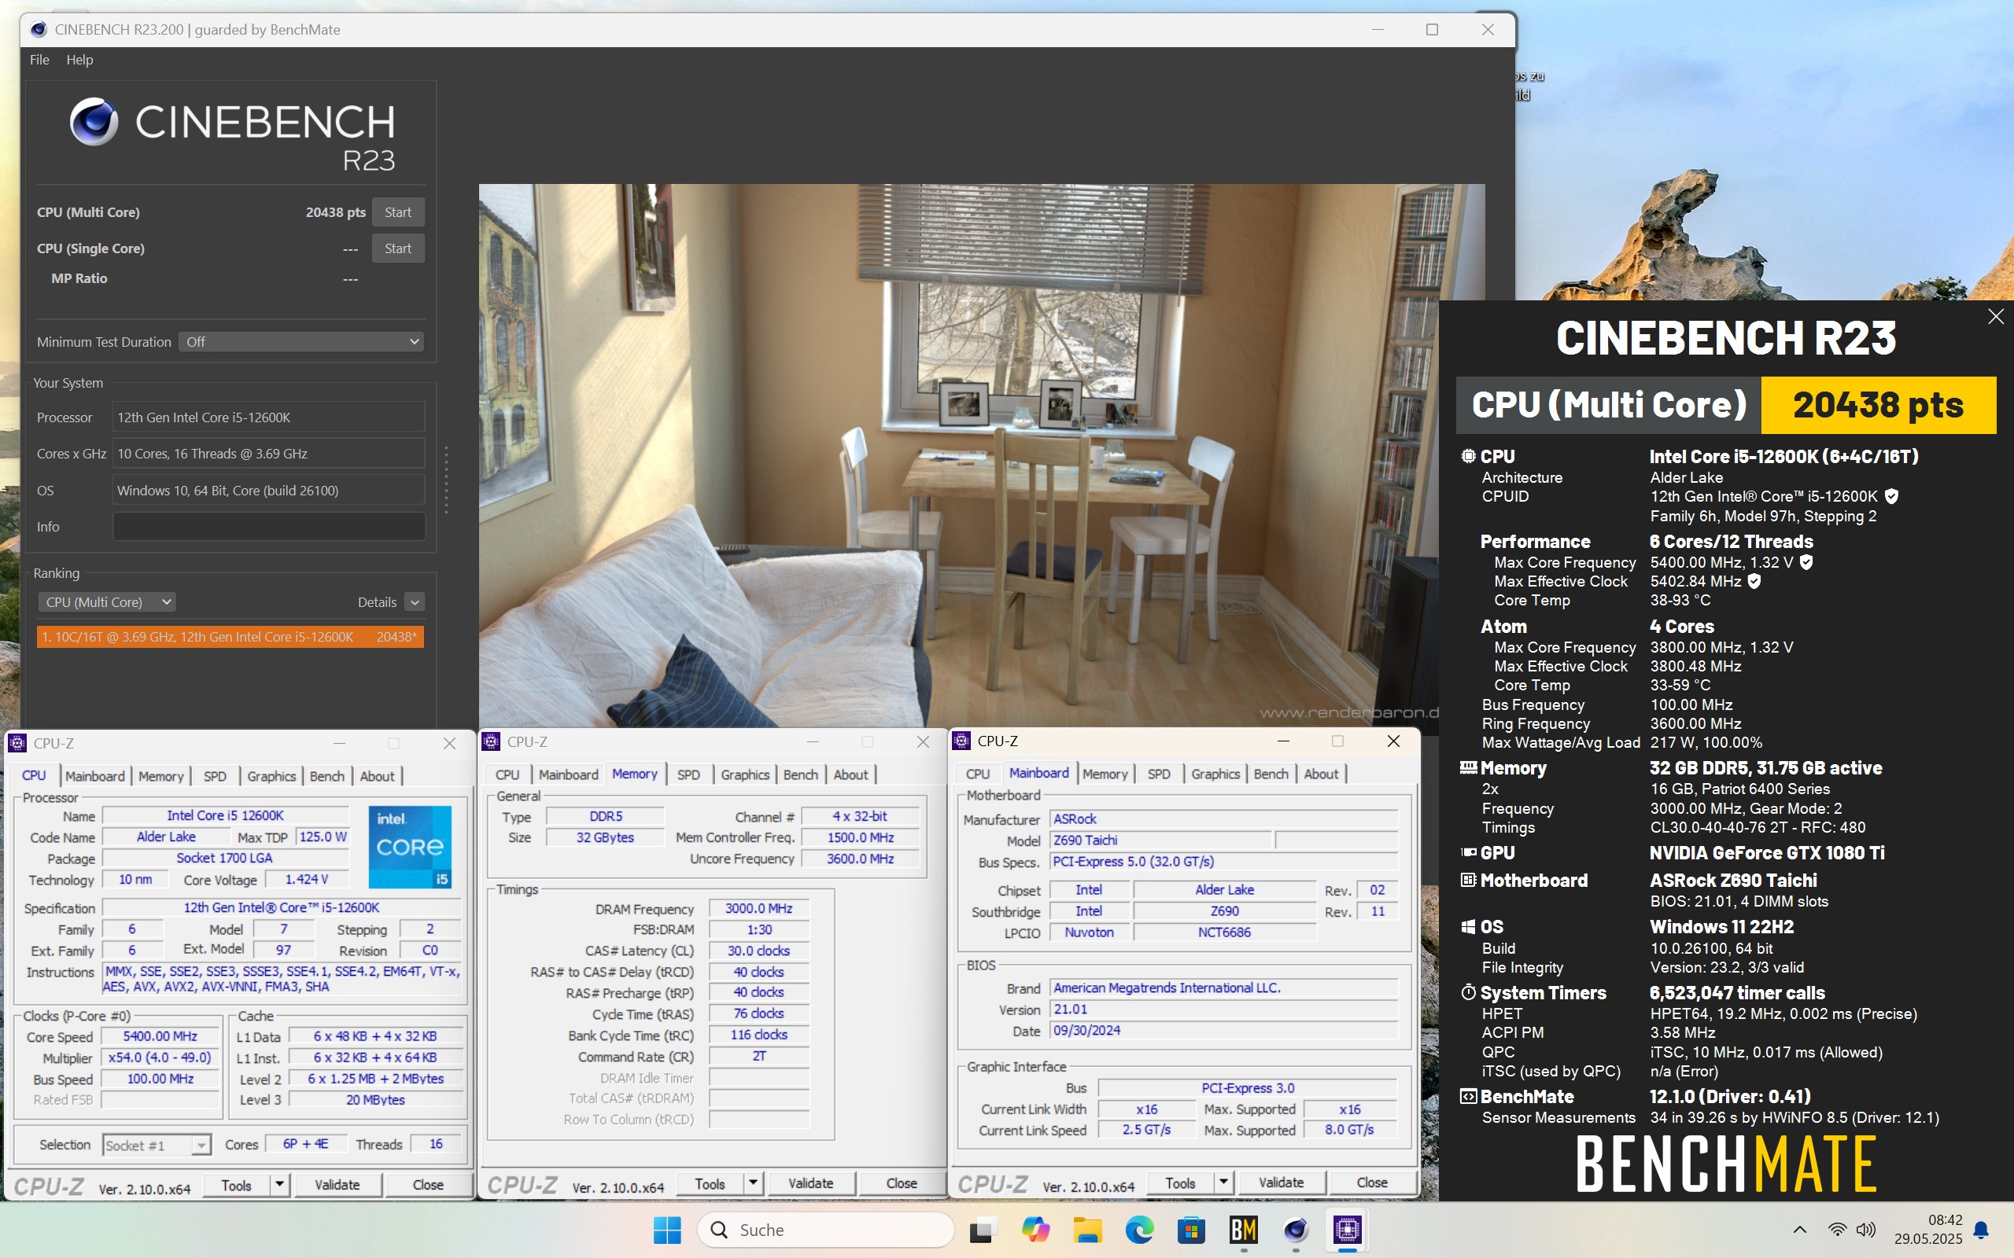Start the CPU Single Core benchmark

point(398,248)
